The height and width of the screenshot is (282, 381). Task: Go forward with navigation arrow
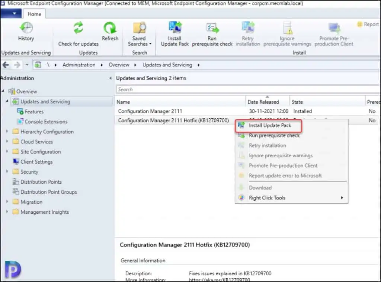click(x=17, y=65)
